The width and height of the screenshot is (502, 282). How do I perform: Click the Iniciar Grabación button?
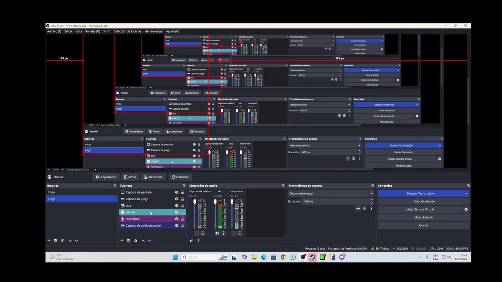[x=424, y=201]
